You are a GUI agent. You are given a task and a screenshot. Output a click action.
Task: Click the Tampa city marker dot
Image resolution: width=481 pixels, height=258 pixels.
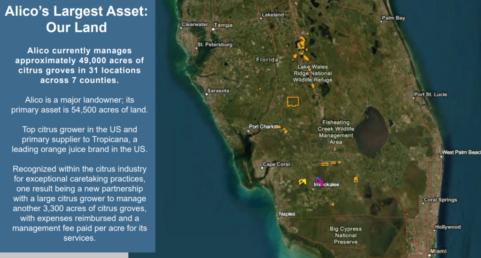click(x=213, y=29)
